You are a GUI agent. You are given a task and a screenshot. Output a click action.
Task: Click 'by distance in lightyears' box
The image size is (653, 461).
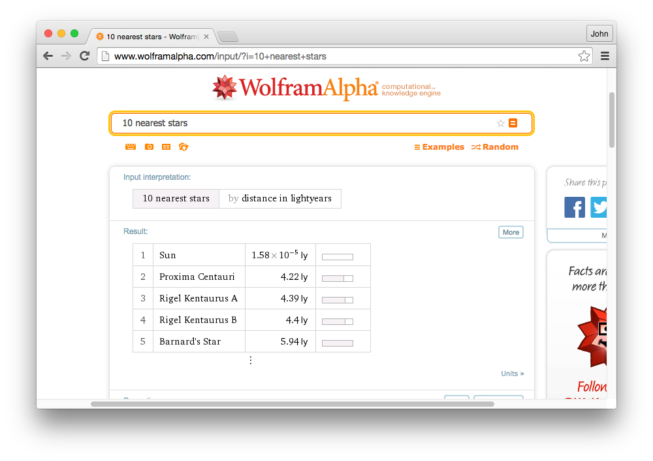[x=280, y=199]
